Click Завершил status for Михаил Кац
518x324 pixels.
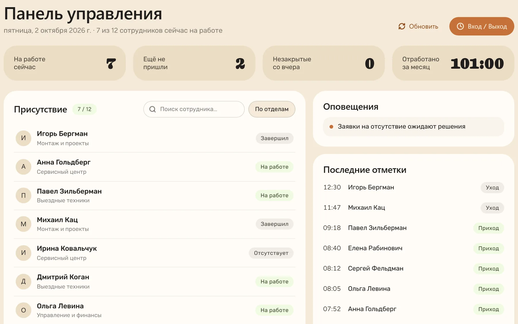(x=275, y=224)
